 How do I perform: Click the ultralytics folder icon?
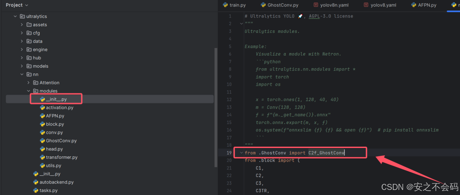22,16
